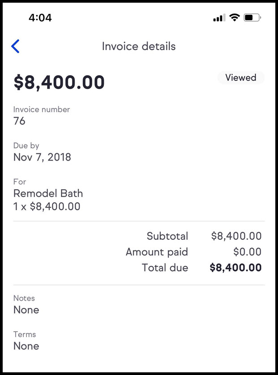Select the clock showing 4:04

tap(39, 17)
